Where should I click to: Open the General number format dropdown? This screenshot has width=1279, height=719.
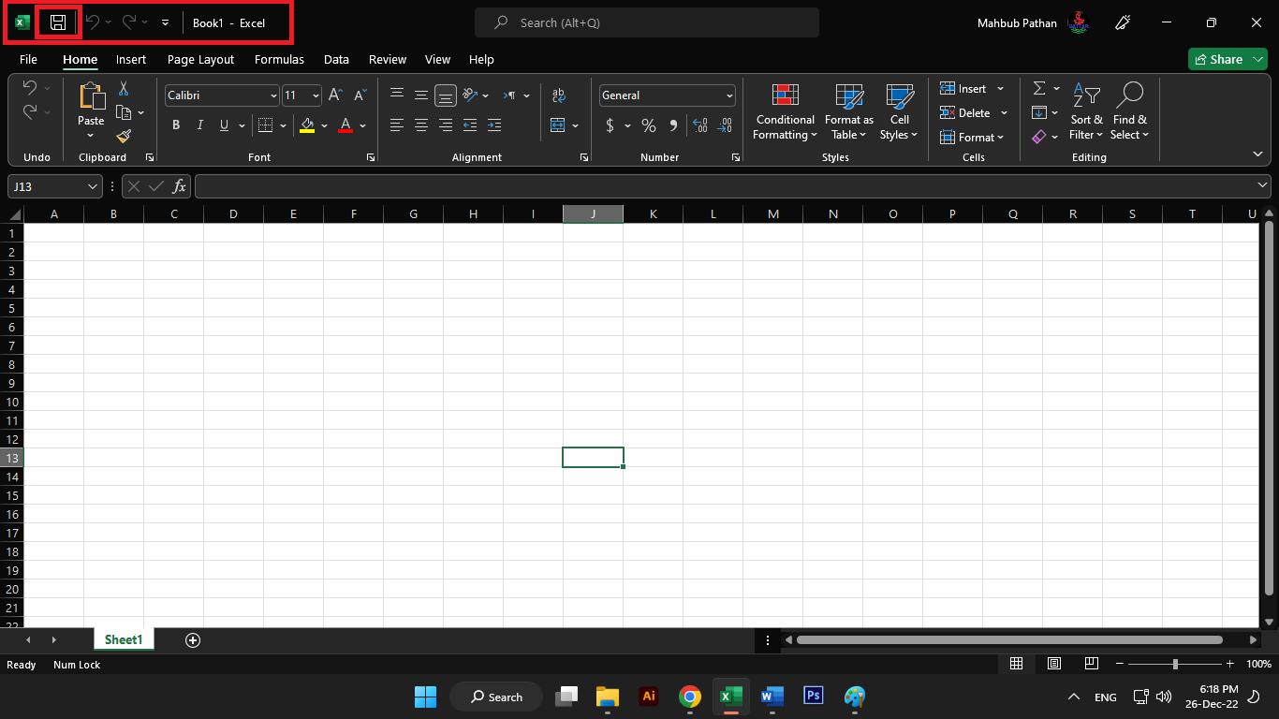click(x=729, y=95)
